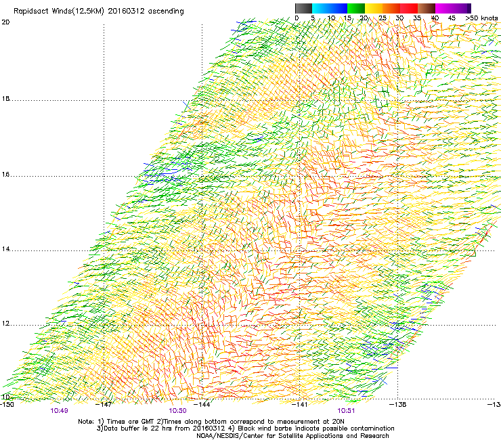501x440 pixels.
Task: Click longitude label "-150" on bottom axis
Action: pos(7,405)
